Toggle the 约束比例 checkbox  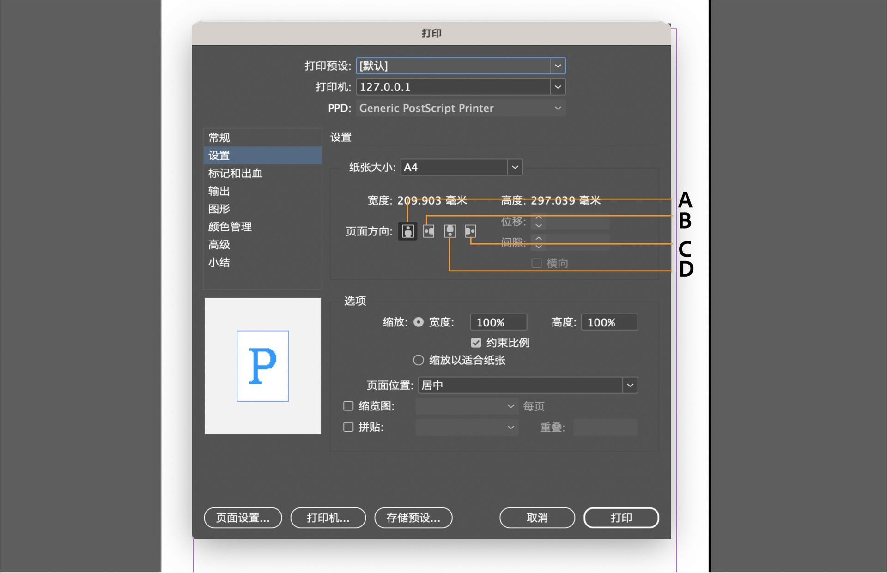coord(476,342)
